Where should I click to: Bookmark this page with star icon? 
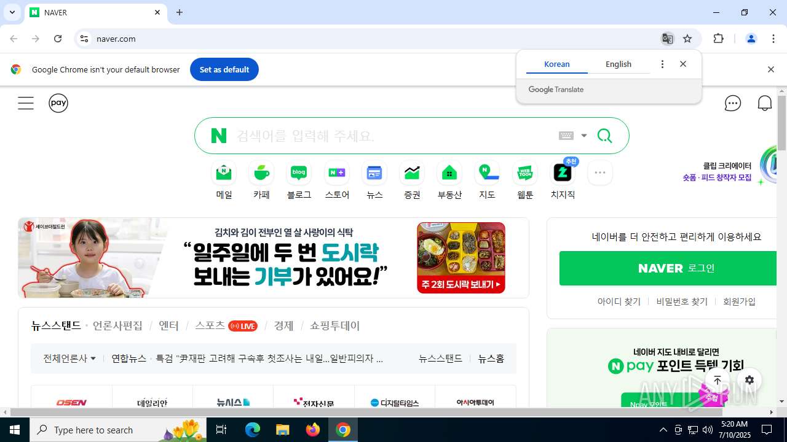click(687, 39)
